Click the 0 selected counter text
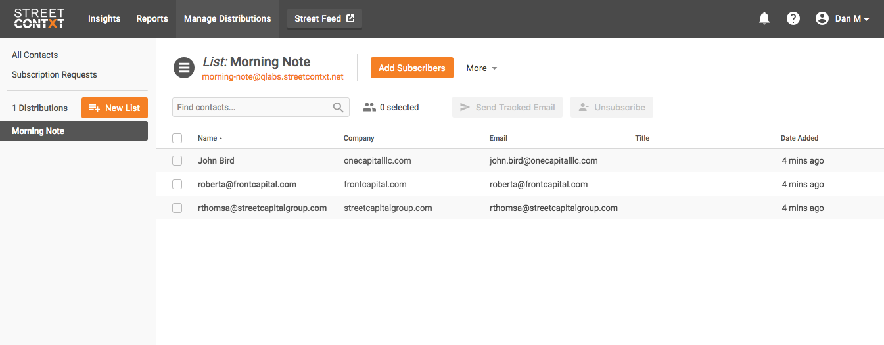 click(x=399, y=107)
